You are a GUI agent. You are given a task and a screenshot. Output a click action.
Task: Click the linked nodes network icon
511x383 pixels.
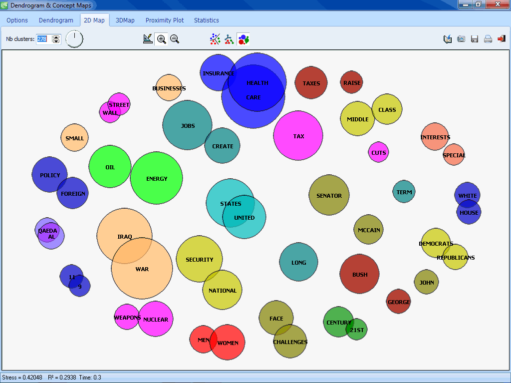coord(229,39)
